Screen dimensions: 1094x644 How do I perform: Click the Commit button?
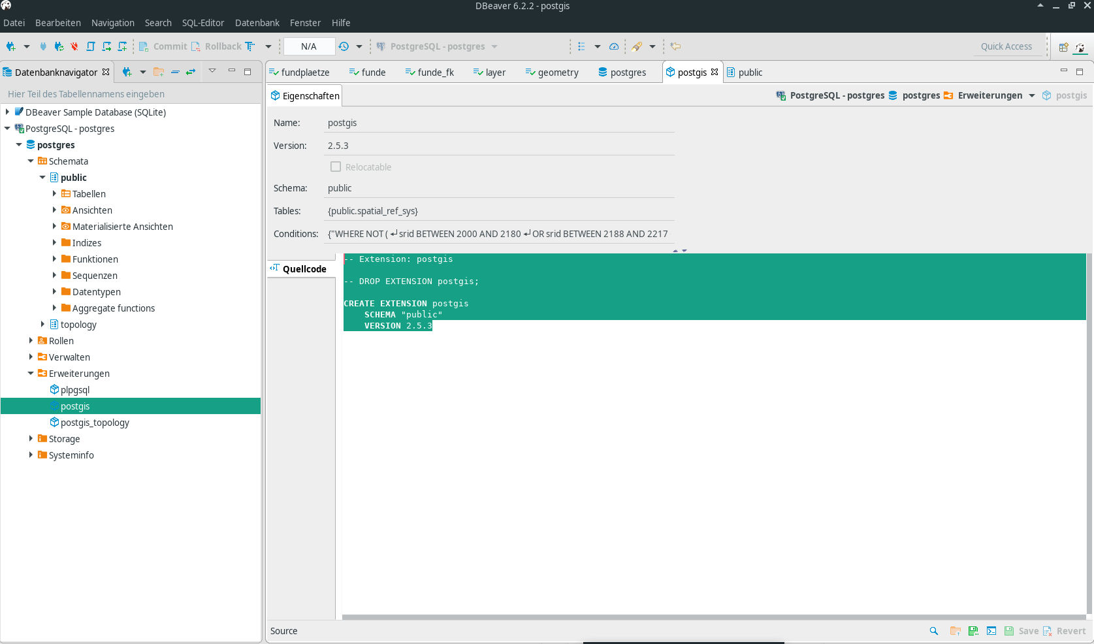pyautogui.click(x=163, y=46)
